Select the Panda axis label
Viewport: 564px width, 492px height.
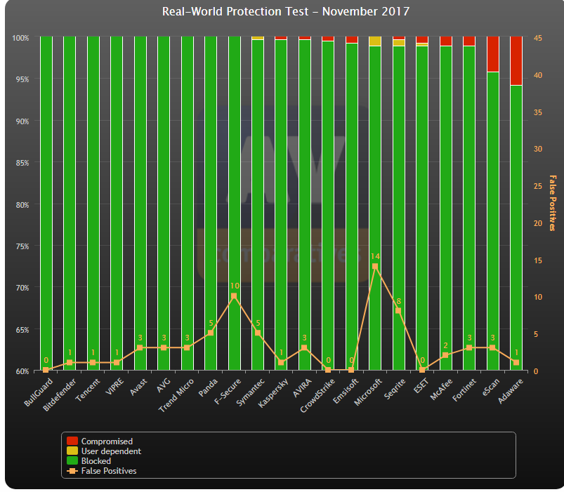tap(208, 387)
